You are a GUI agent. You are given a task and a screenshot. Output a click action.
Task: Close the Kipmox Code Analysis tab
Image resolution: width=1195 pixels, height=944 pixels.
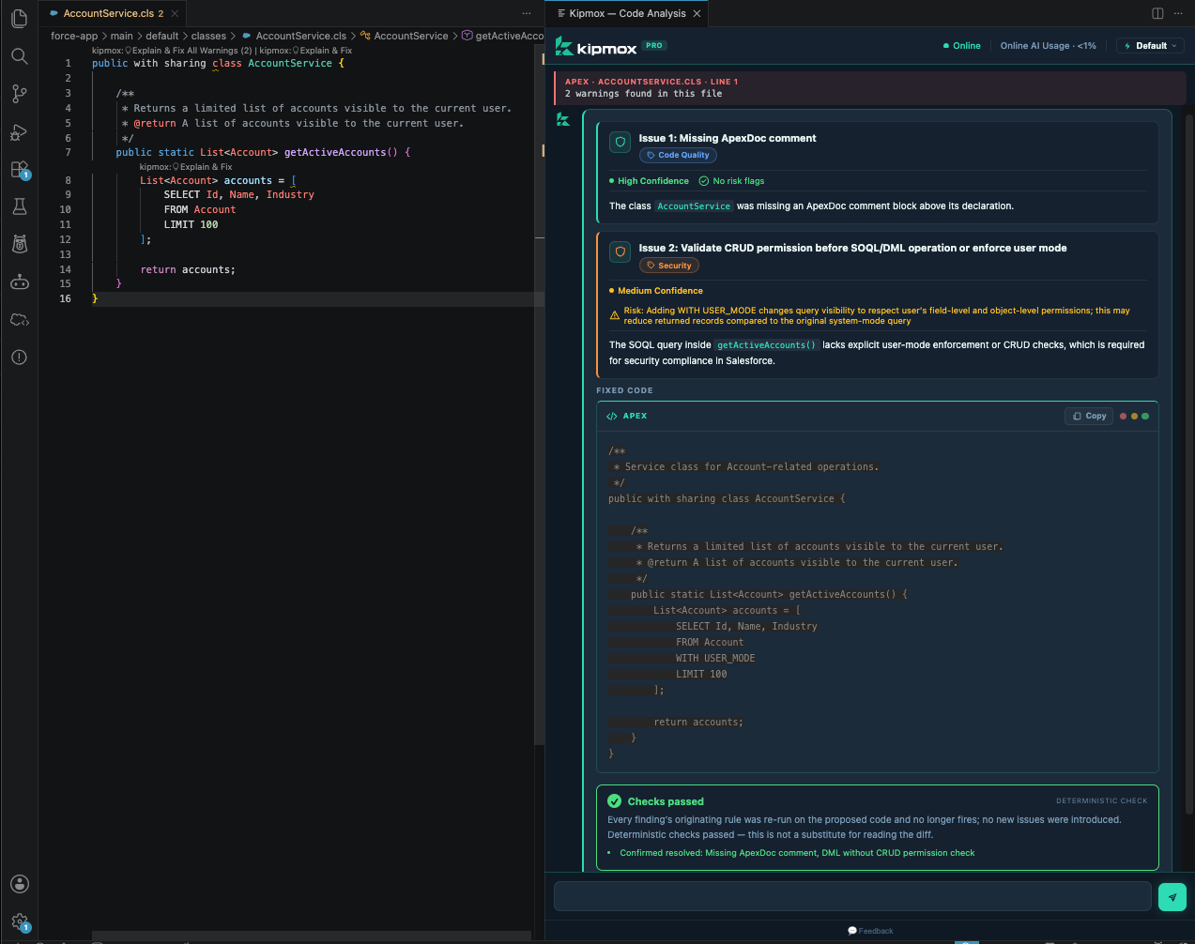[x=697, y=13]
